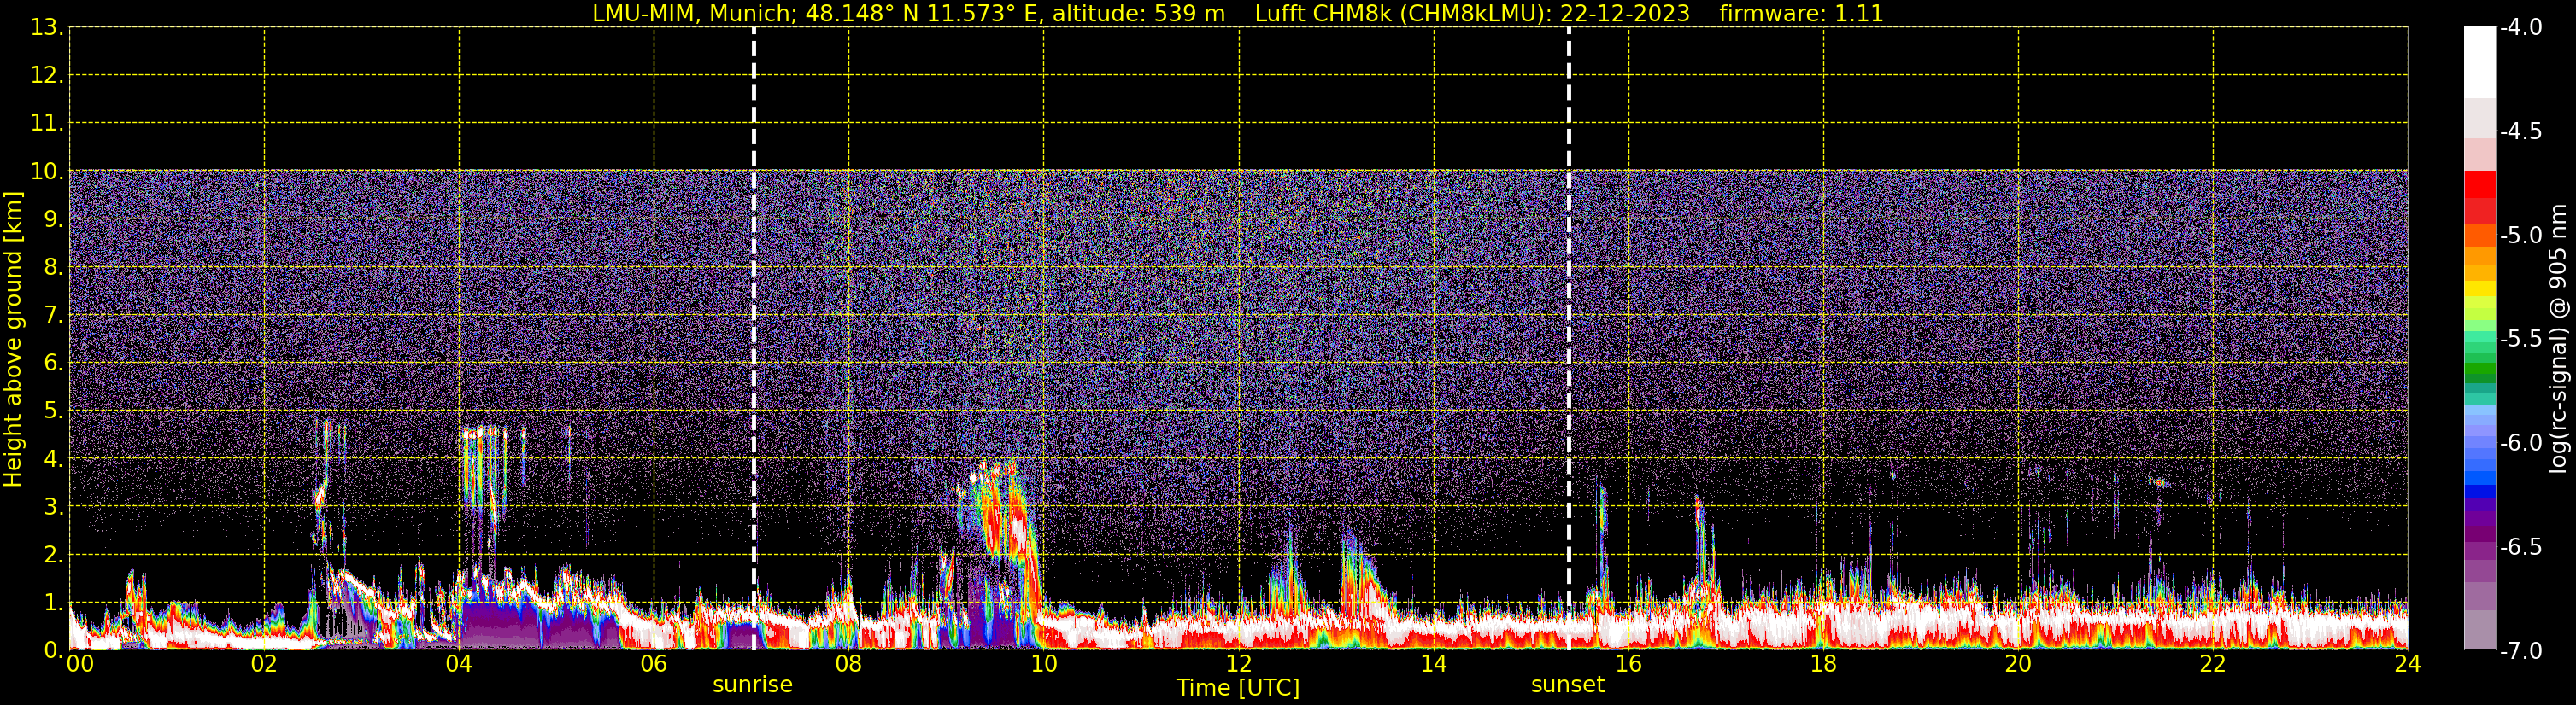Click the time axis tick label 12
Viewport: 2576px width, 705px height.
pos(1238,664)
